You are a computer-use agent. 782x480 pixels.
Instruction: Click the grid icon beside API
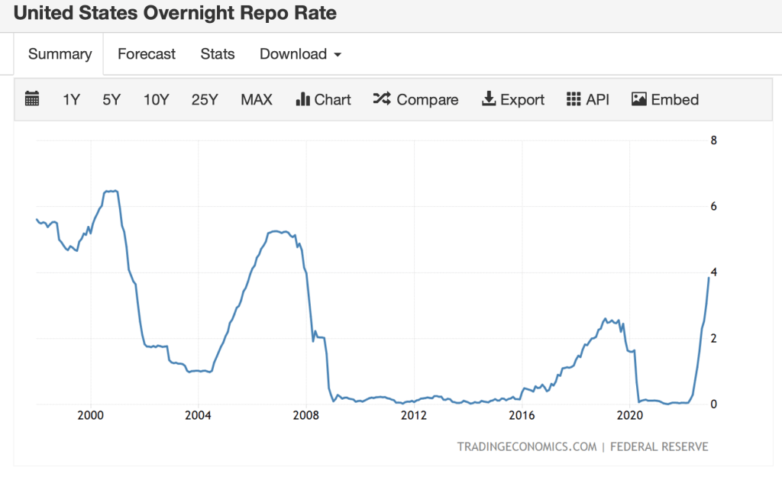tap(574, 99)
